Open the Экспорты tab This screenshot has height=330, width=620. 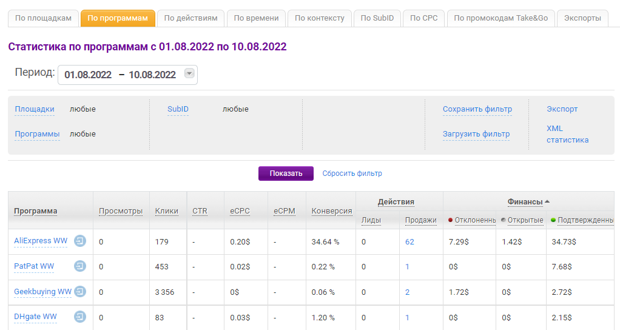582,18
